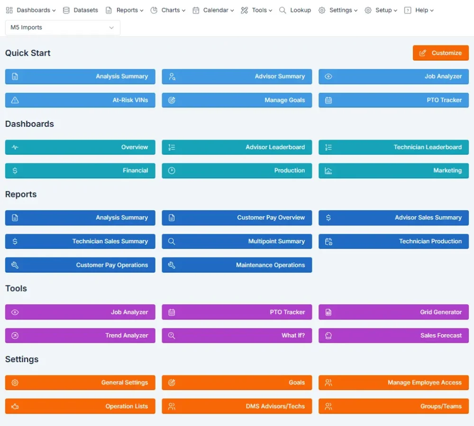Click the wrench icon on Customer Pay Operations
The image size is (474, 426).
[15, 265]
